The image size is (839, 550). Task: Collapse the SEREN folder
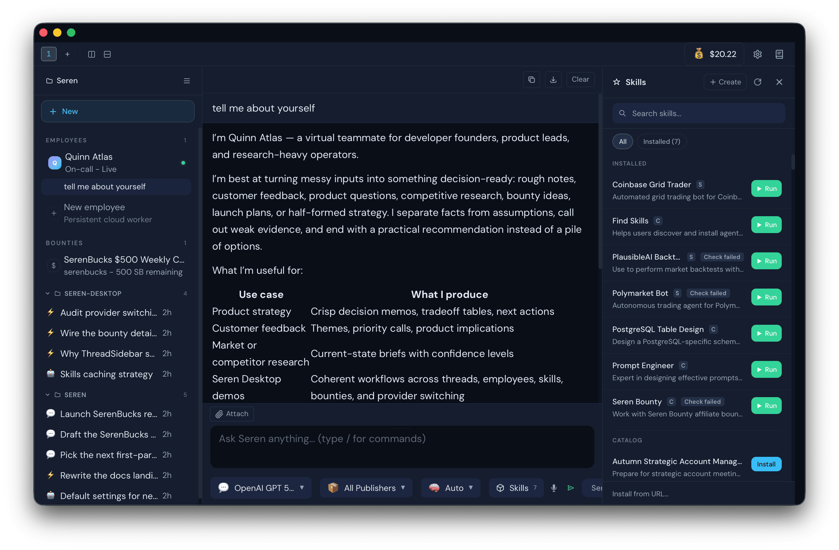tap(48, 394)
